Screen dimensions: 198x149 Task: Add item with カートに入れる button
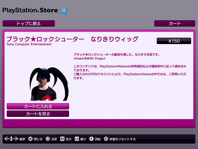38,106
